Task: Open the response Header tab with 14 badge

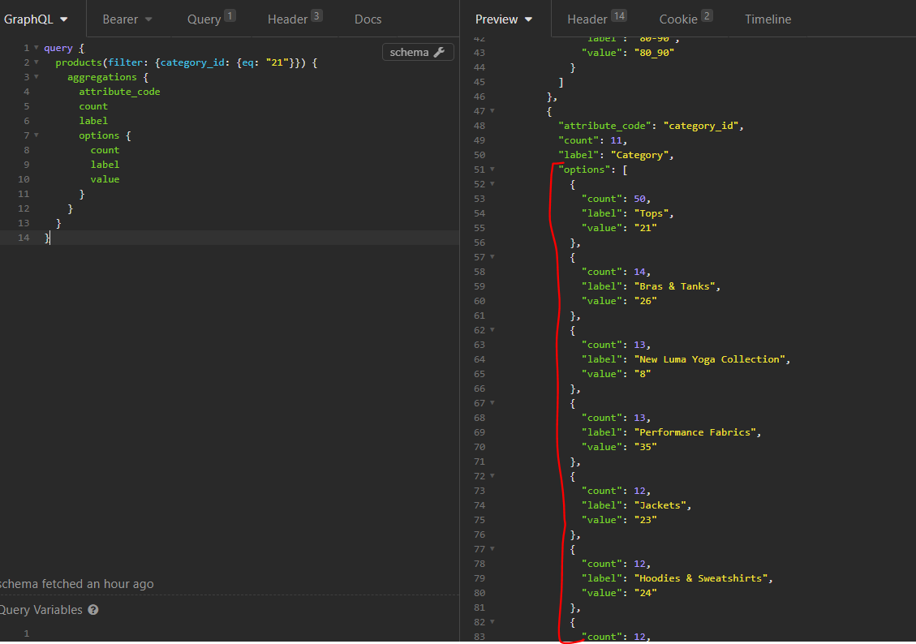Action: tap(596, 19)
